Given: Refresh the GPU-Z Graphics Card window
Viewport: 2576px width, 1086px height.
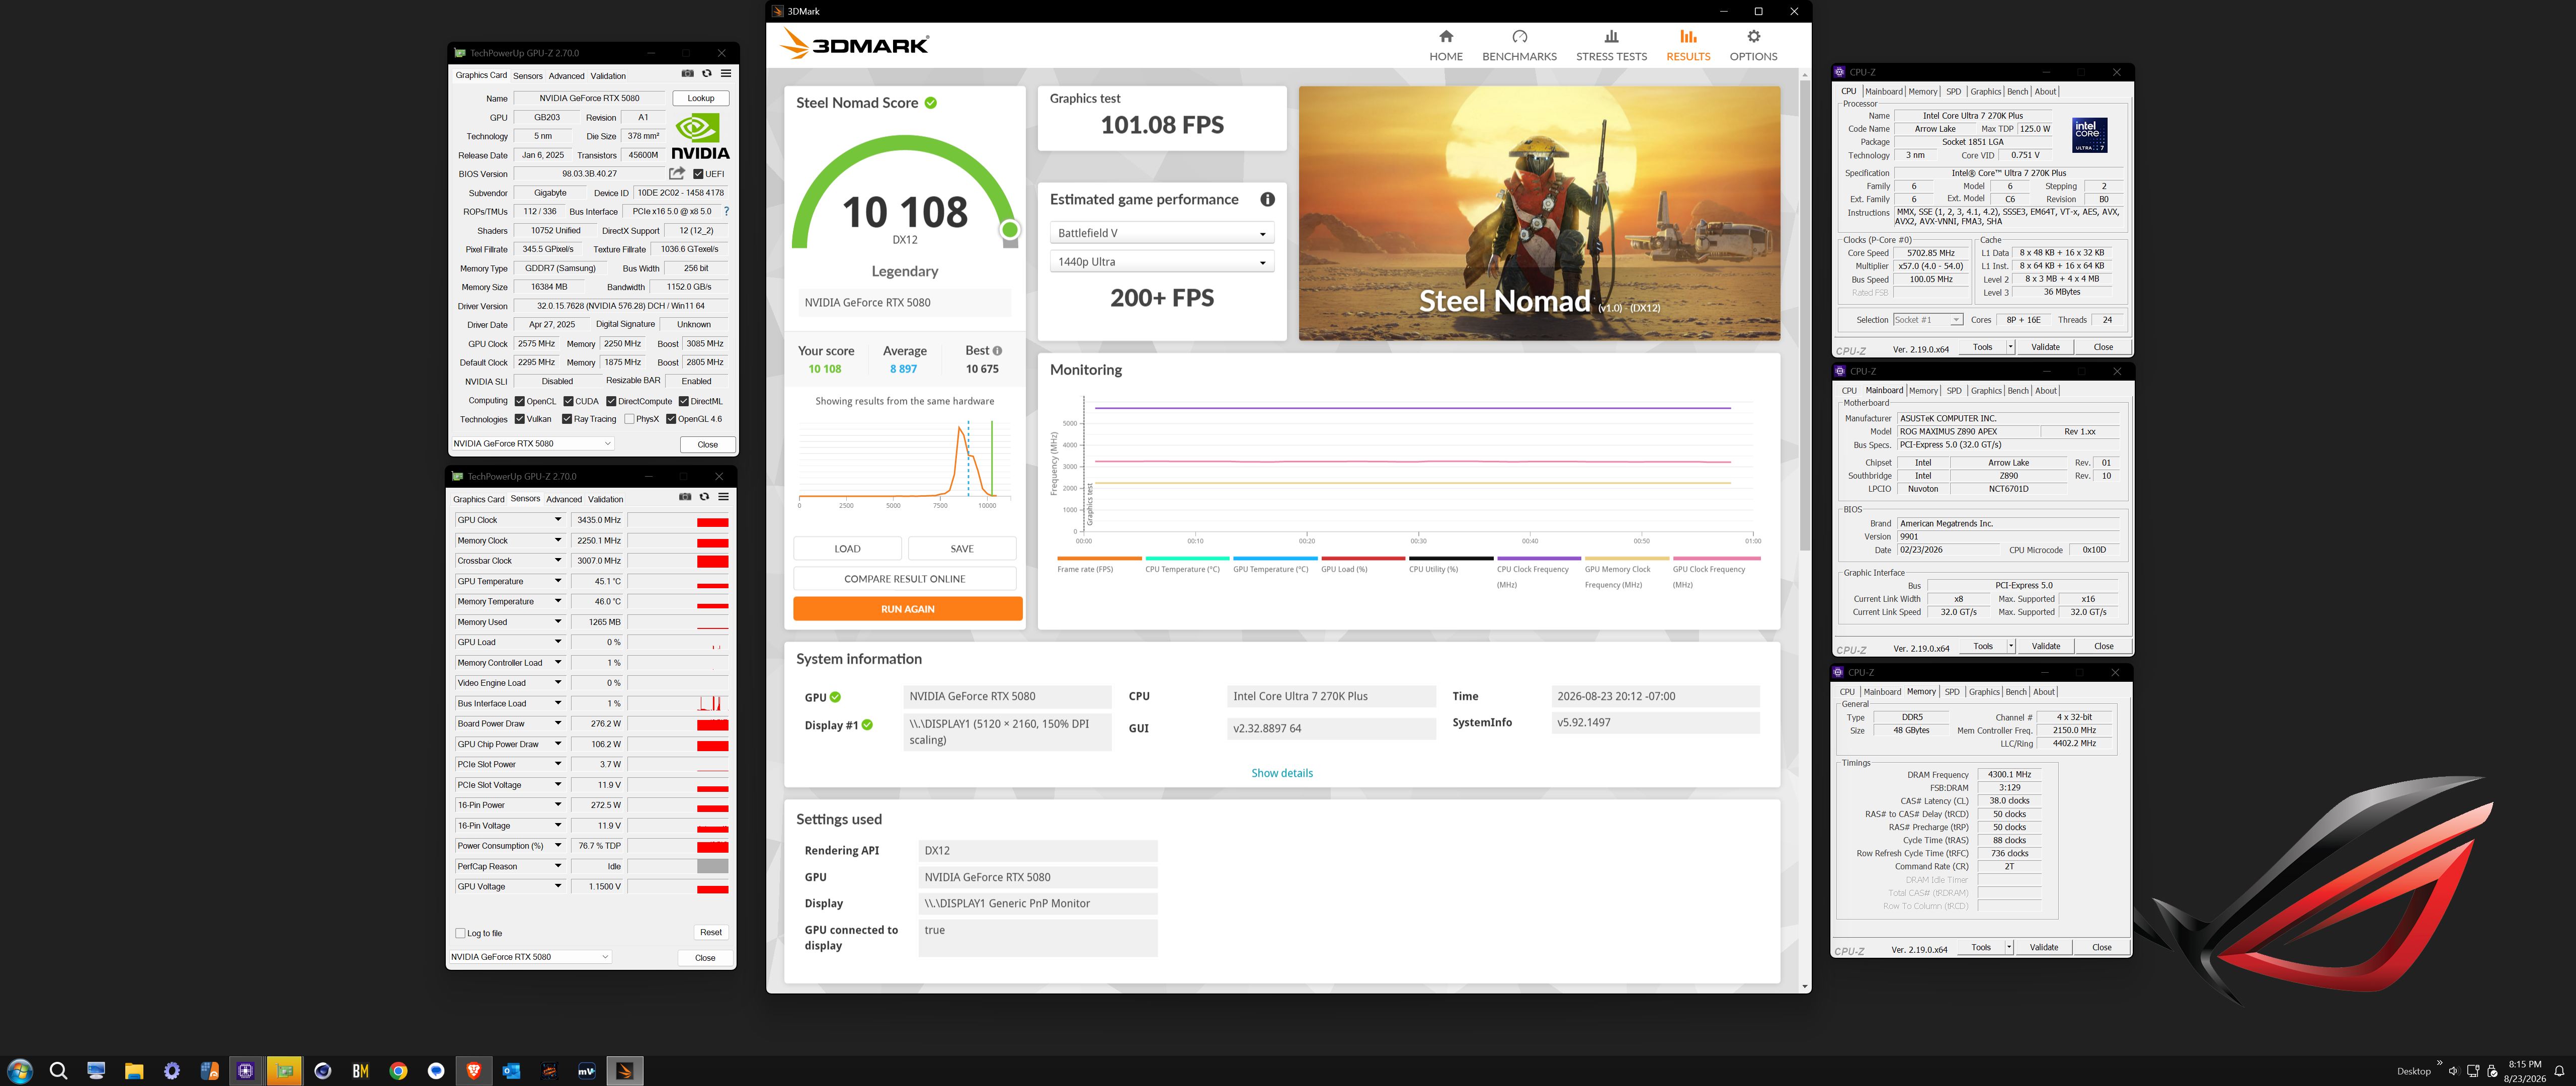Looking at the screenshot, I should point(707,74).
